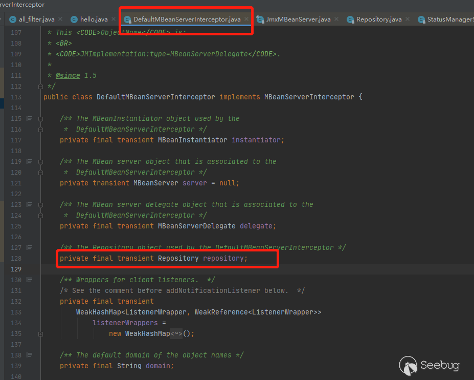Click the class icon on hello.java tab
Viewport: 474px width, 380px height.
[74, 19]
